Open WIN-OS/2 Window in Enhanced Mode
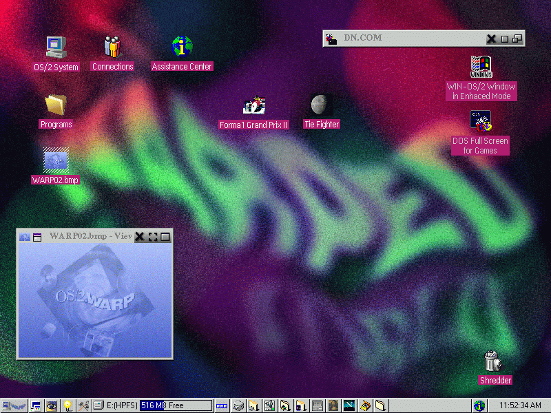 [481, 67]
